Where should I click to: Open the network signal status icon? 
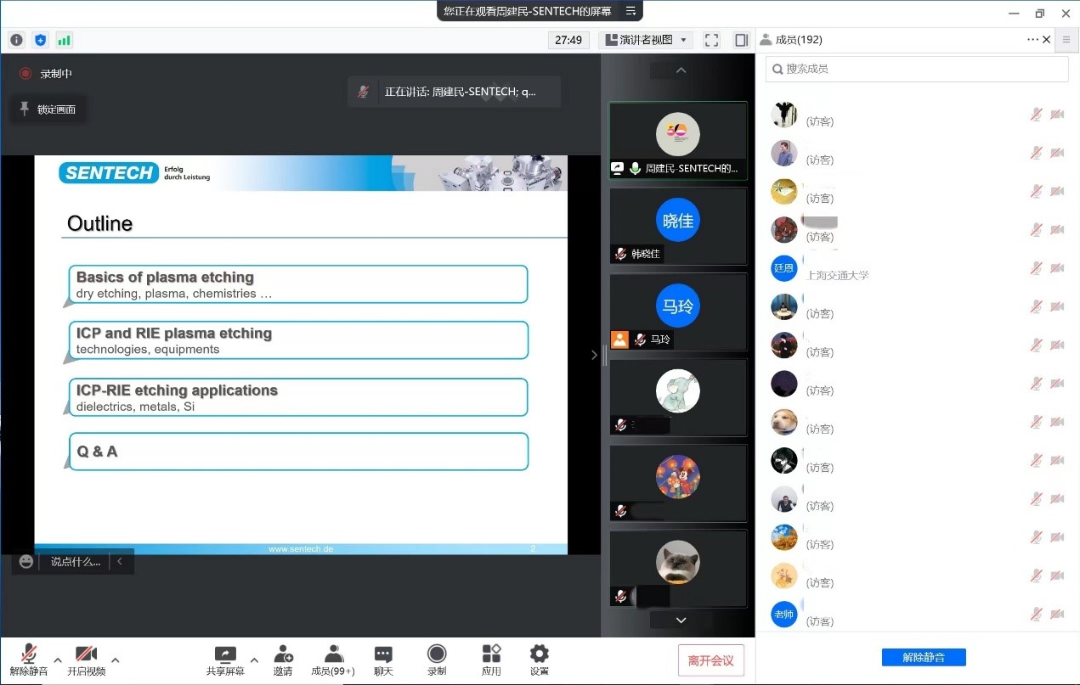[x=64, y=40]
